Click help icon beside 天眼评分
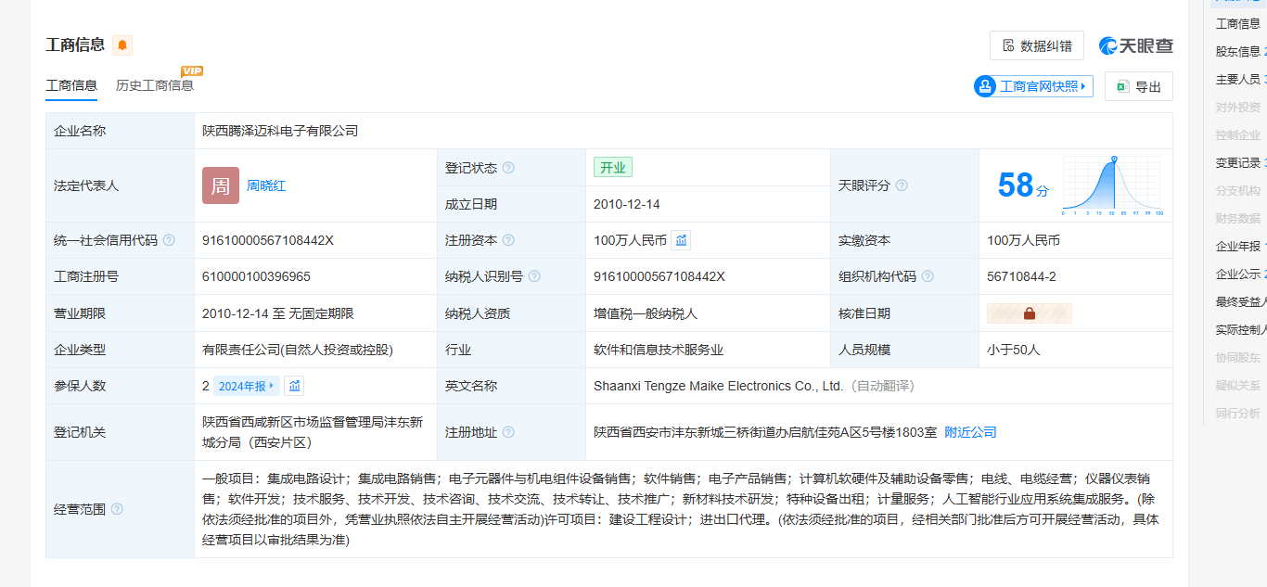The height and width of the screenshot is (587, 1267). tap(902, 185)
